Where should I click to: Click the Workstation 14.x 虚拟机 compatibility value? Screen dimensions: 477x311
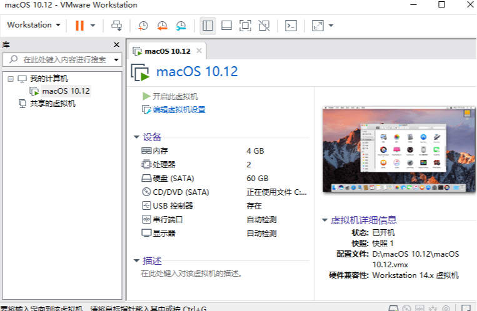coord(416,275)
